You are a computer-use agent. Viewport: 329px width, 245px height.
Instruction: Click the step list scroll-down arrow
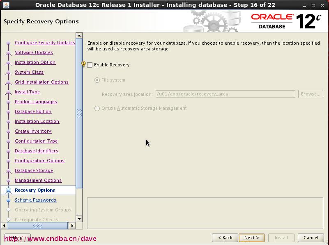79,219
